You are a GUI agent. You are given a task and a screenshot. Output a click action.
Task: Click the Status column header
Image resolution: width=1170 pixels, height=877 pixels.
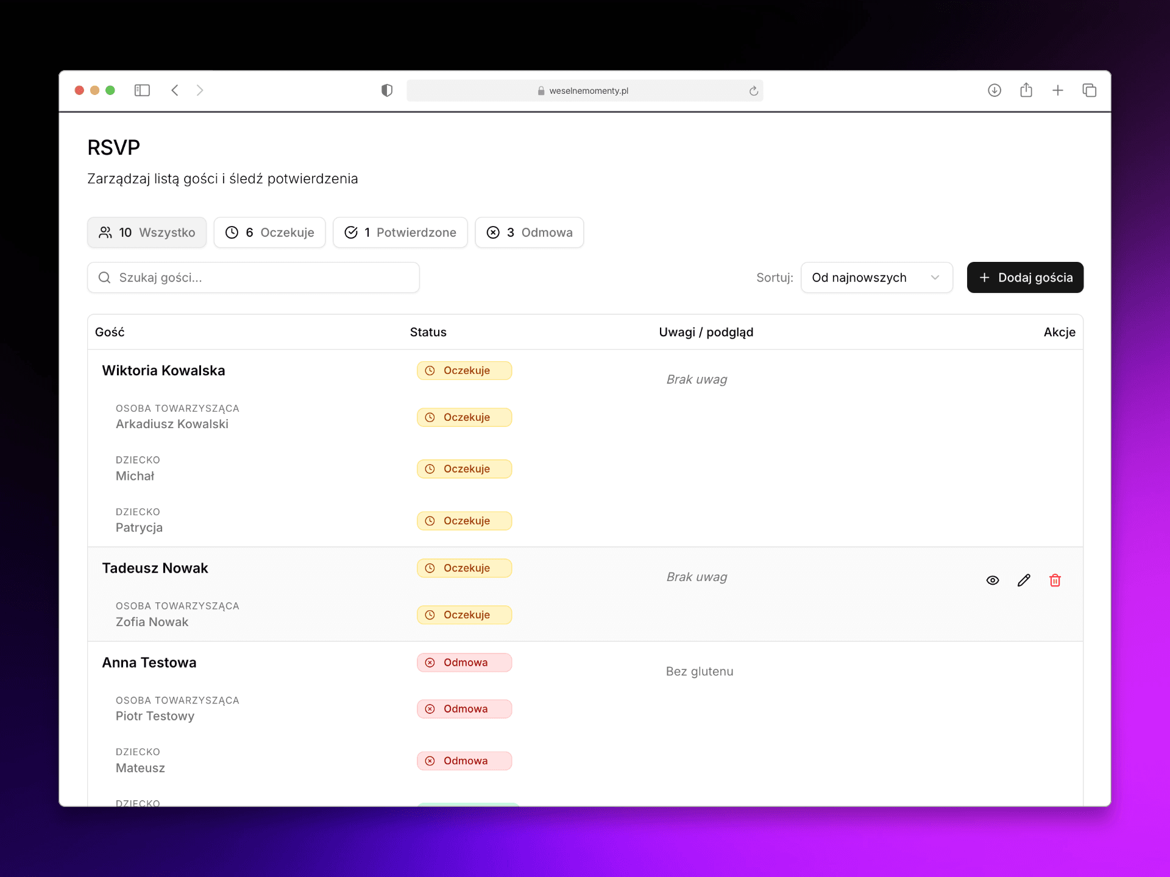(428, 332)
